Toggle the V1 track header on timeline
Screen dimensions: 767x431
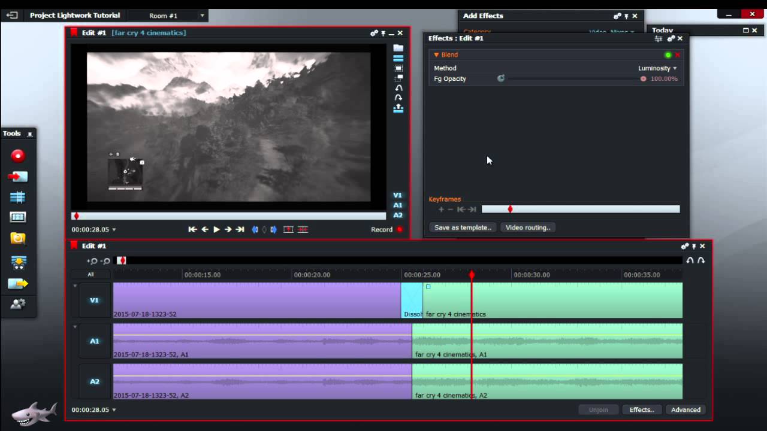[x=95, y=301]
